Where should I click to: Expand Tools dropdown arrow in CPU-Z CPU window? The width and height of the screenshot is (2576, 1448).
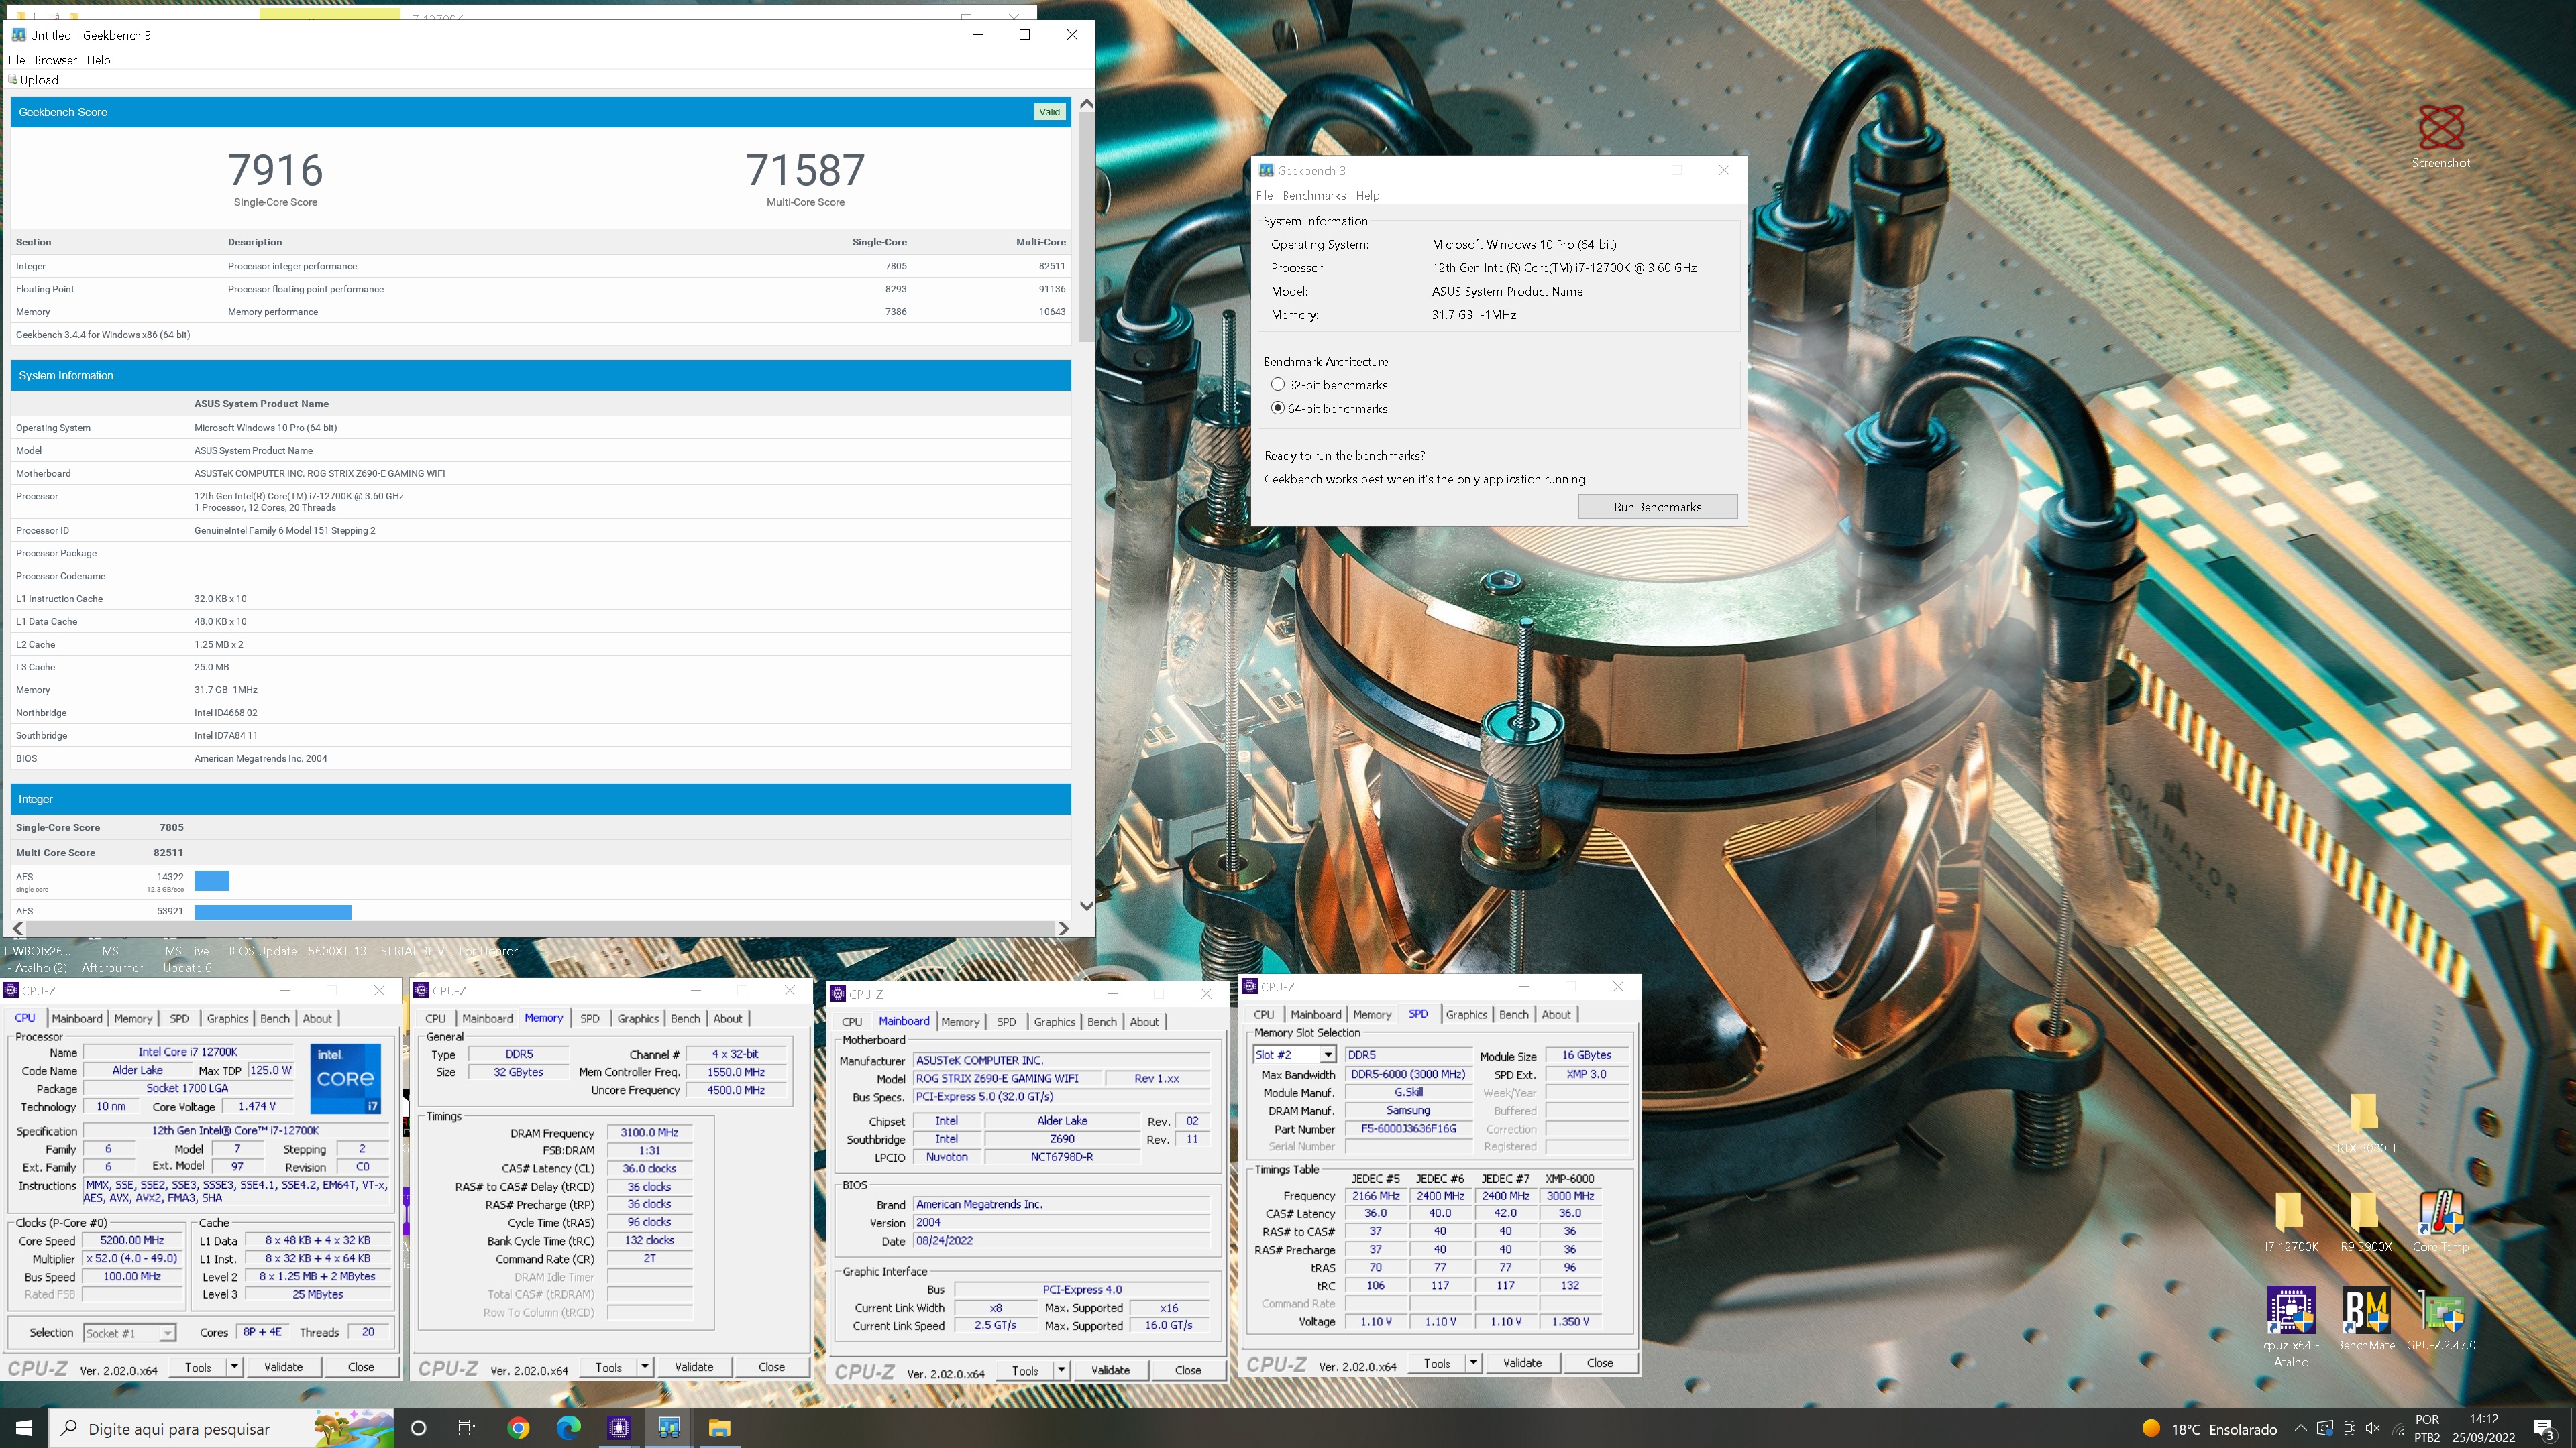[234, 1366]
